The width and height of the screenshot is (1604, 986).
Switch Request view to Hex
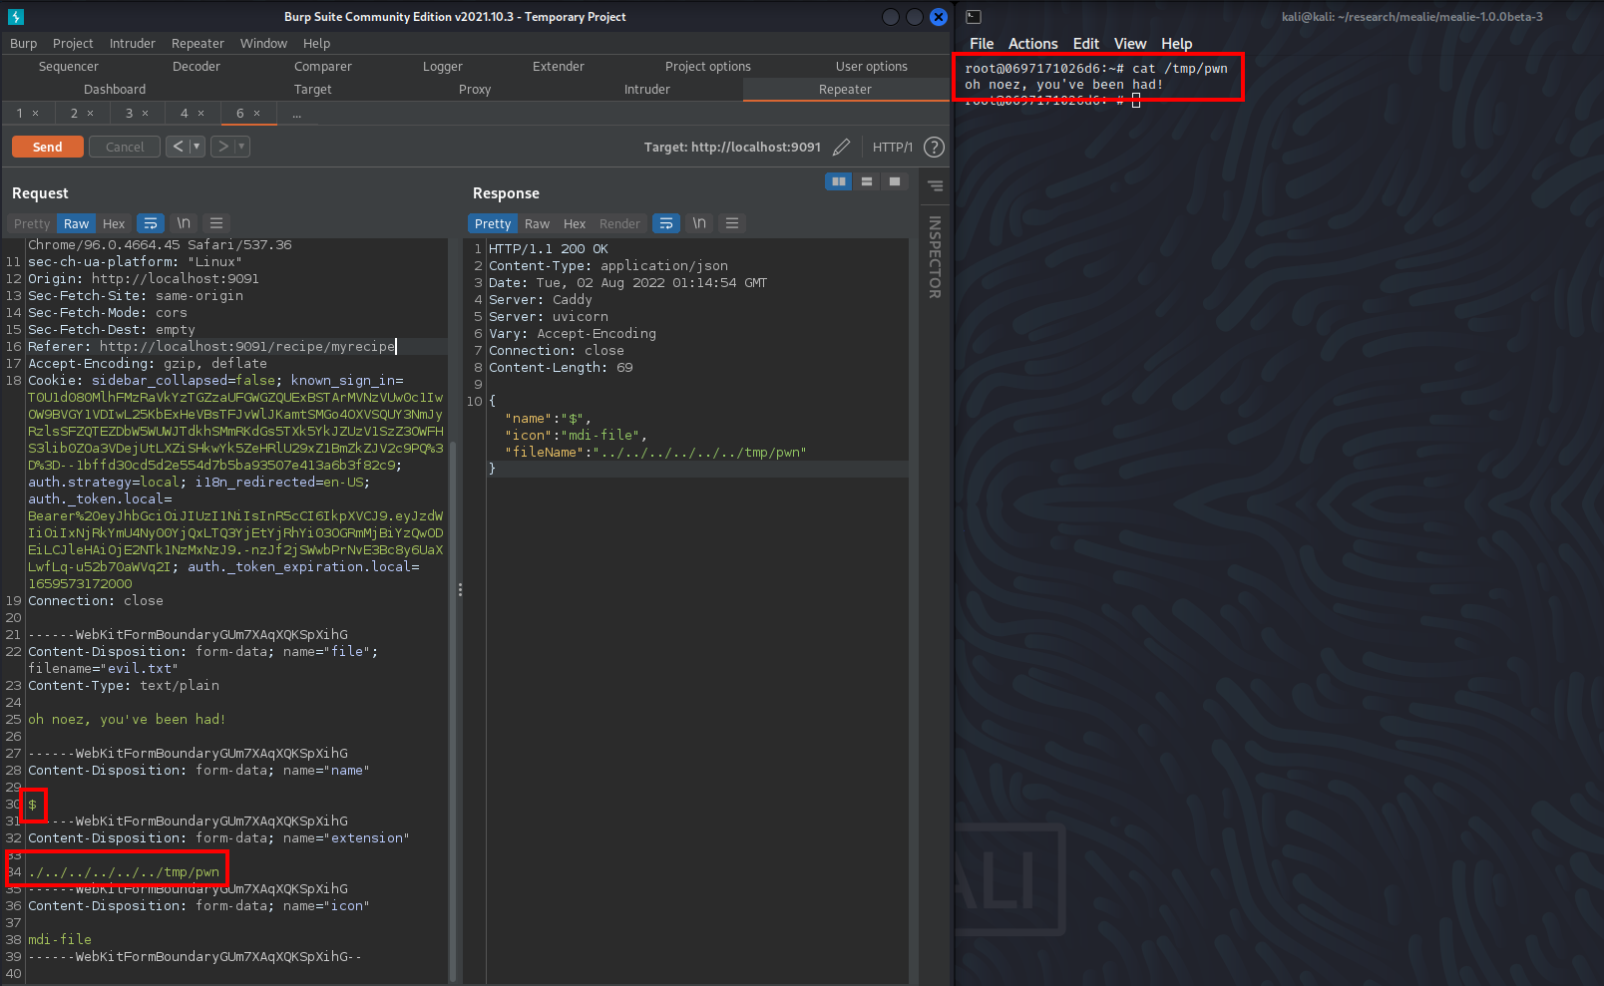coord(114,224)
